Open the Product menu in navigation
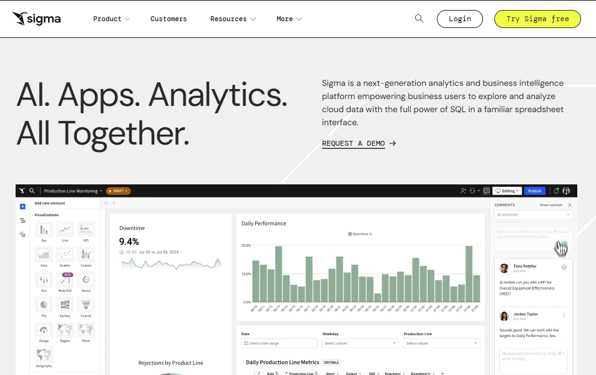 click(x=111, y=19)
